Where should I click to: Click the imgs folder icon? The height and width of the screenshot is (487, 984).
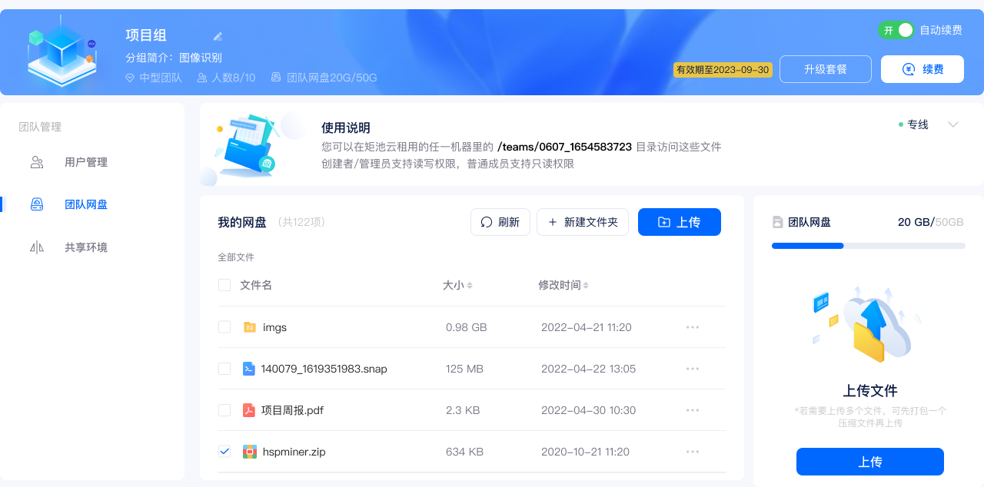[x=249, y=327]
